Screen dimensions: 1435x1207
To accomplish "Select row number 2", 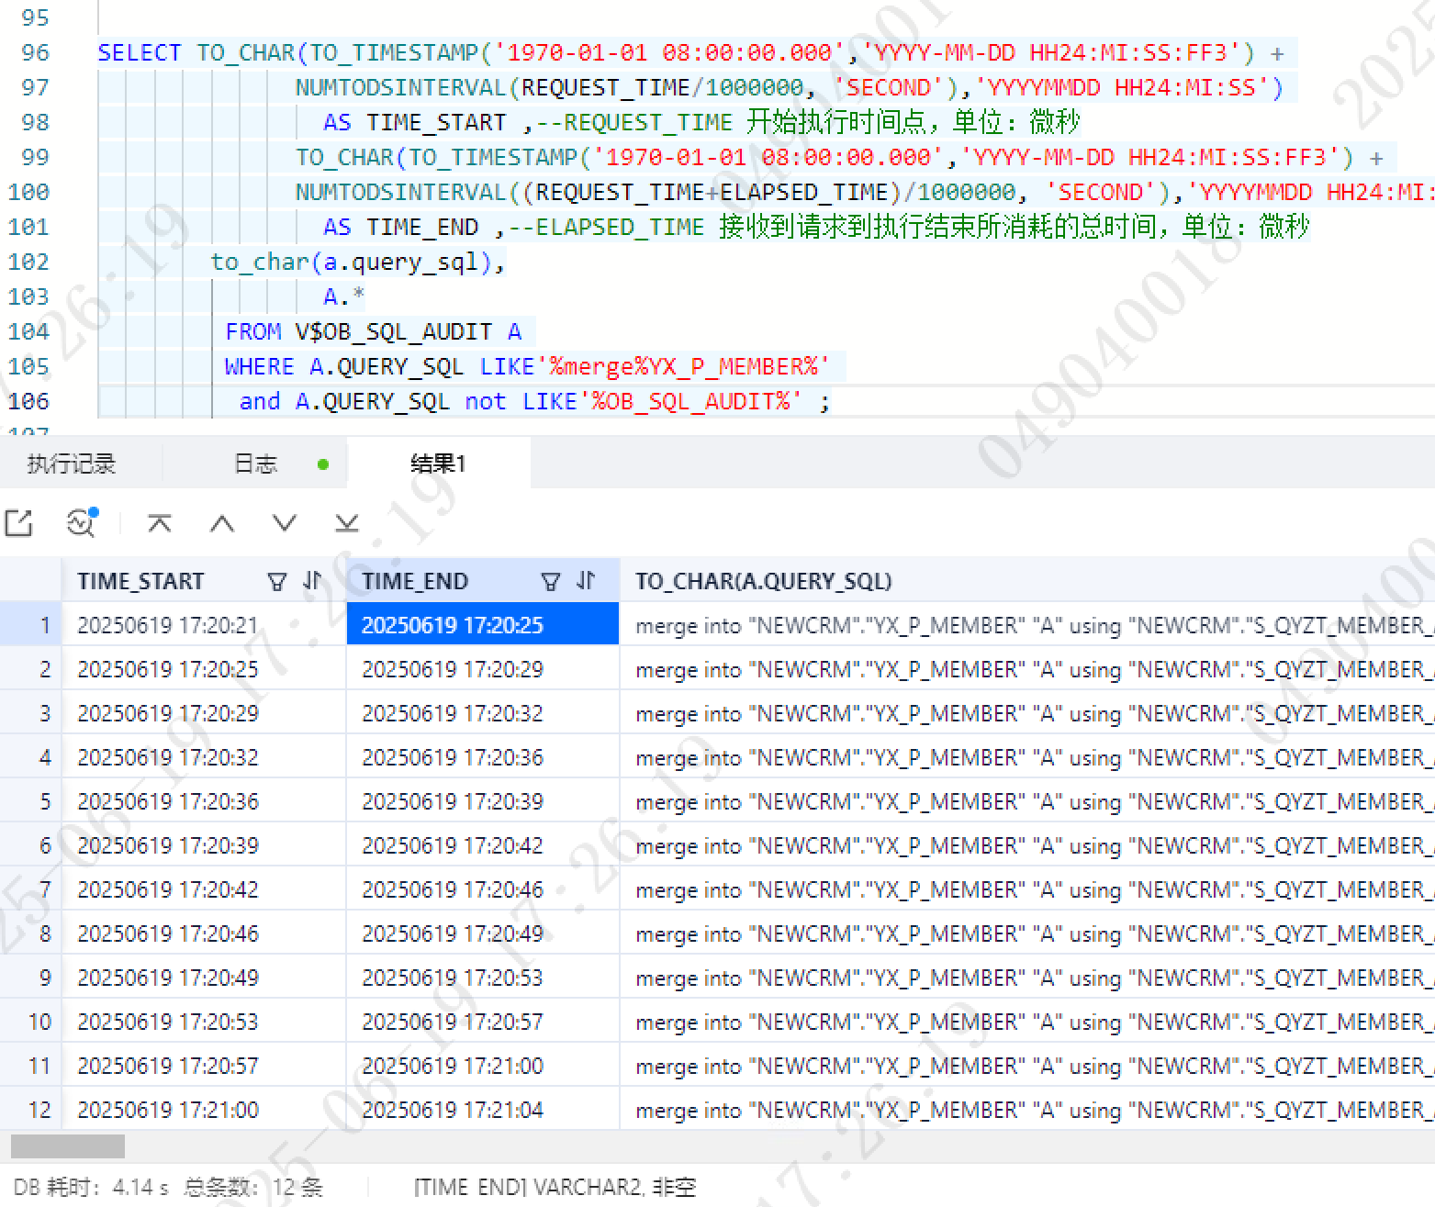I will pos(31,669).
